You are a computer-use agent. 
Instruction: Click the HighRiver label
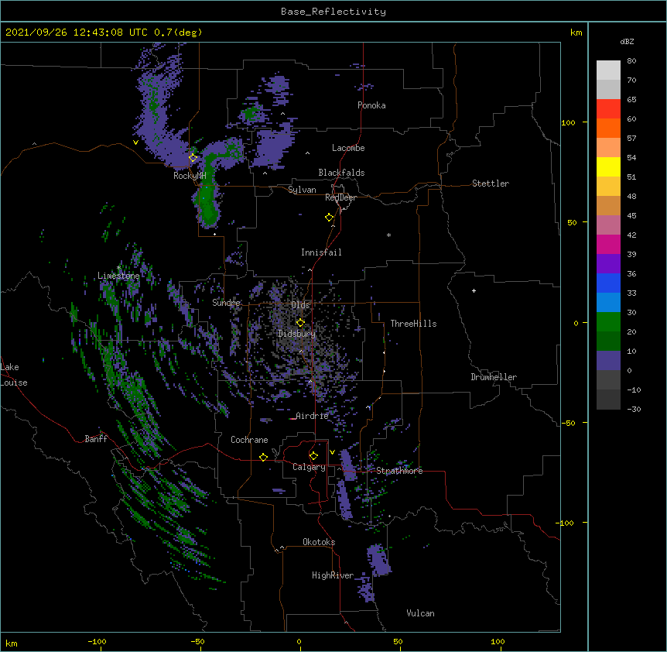(x=333, y=575)
